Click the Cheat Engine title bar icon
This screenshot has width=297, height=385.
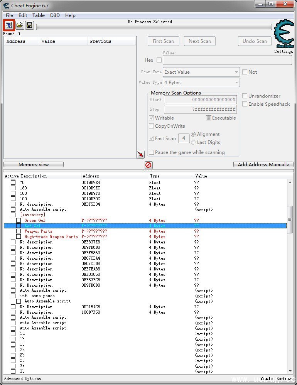point(6,6)
